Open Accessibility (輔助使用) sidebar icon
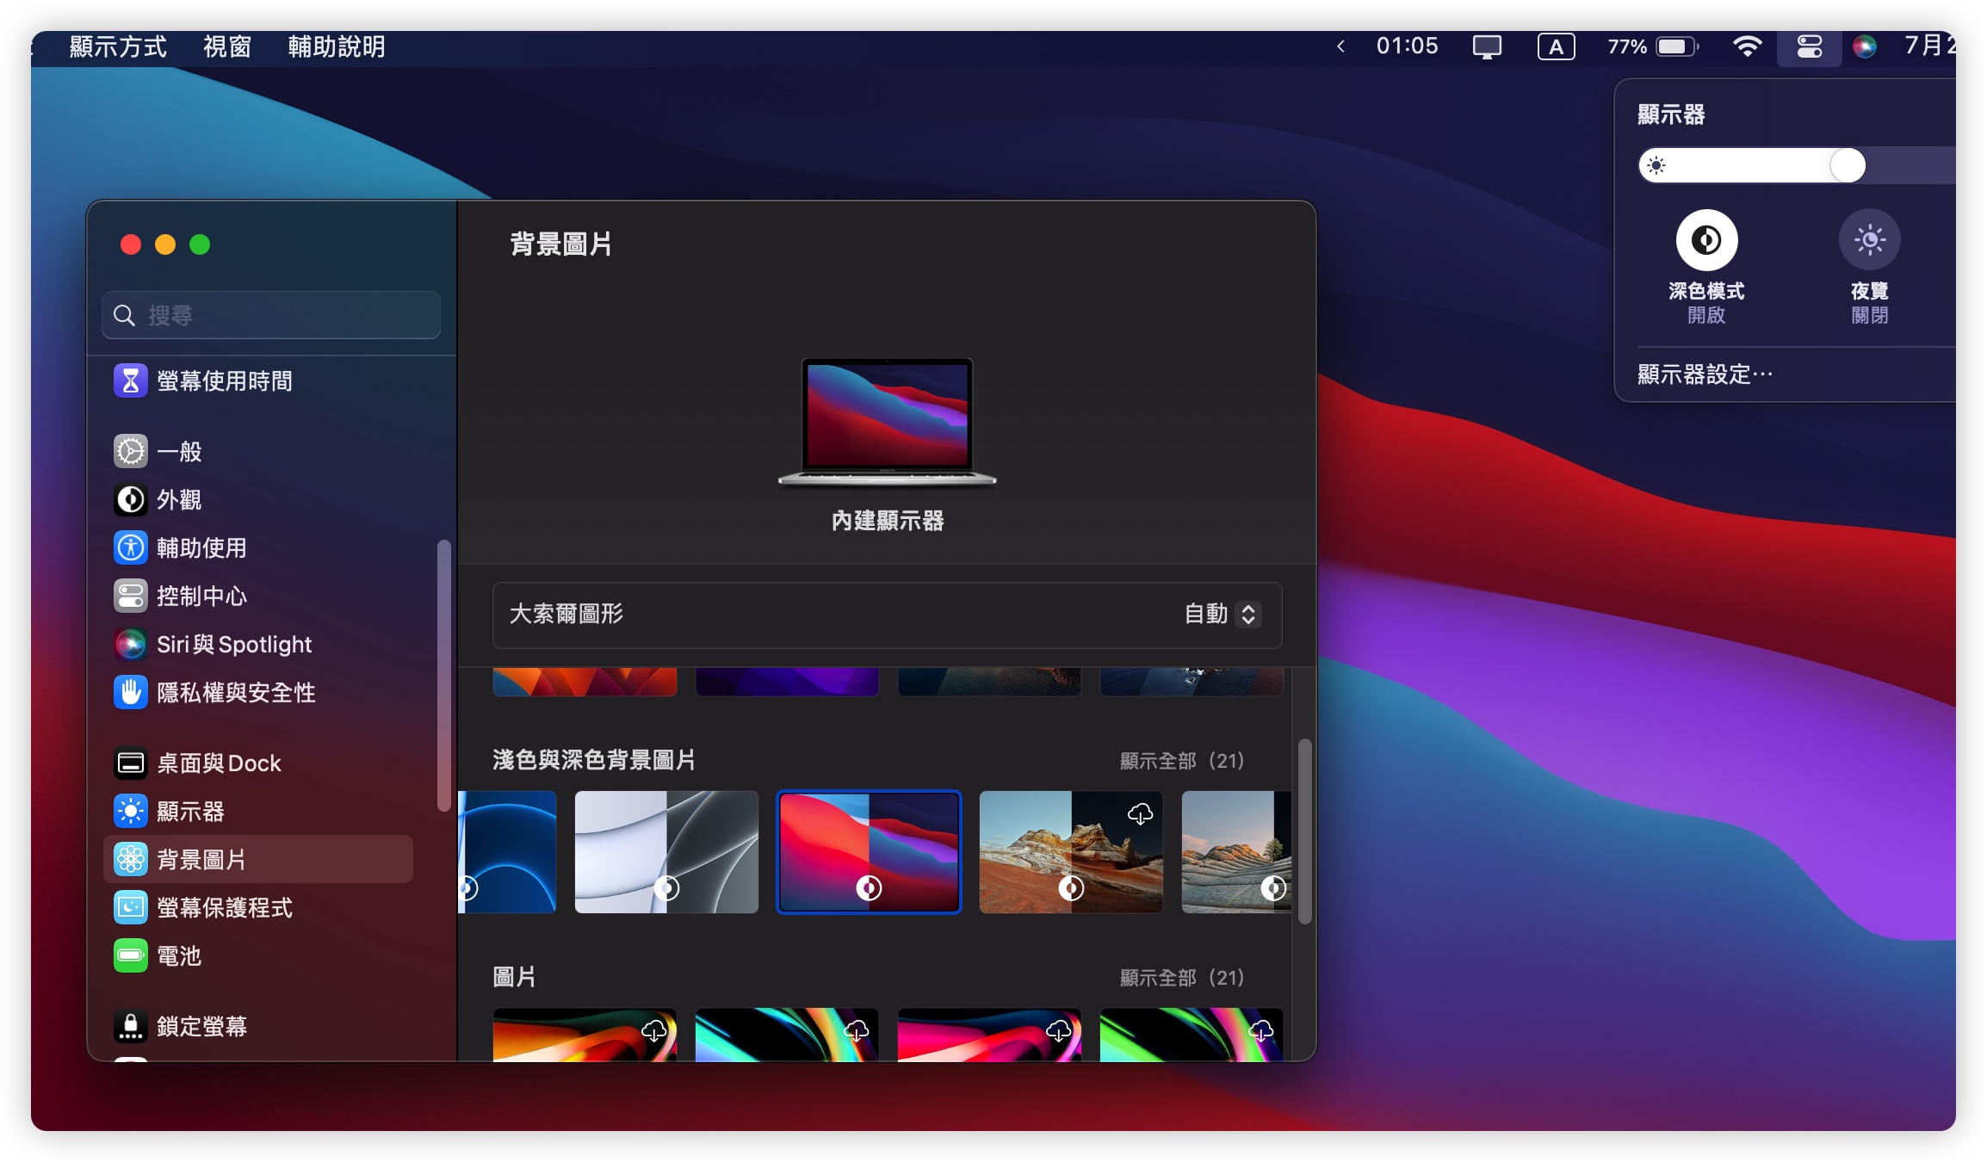 coord(130,547)
